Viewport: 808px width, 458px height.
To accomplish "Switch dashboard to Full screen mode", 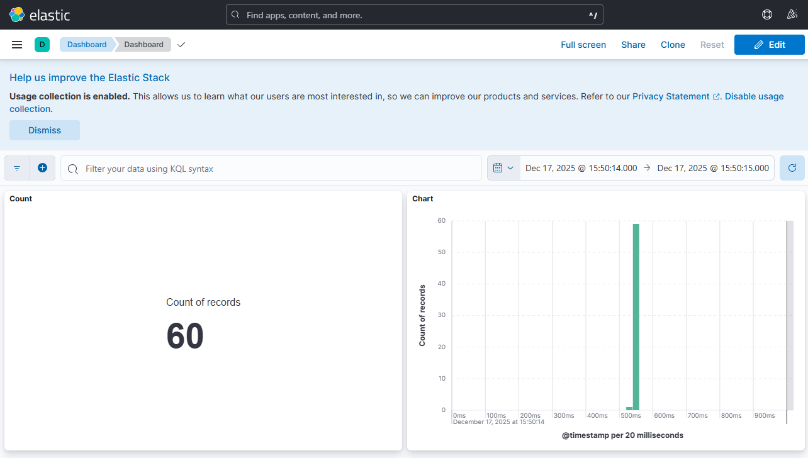I will 583,45.
